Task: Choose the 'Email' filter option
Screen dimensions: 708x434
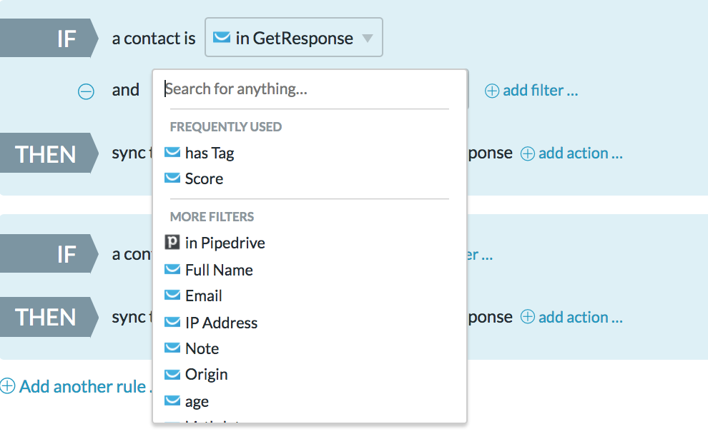Action: click(x=204, y=296)
